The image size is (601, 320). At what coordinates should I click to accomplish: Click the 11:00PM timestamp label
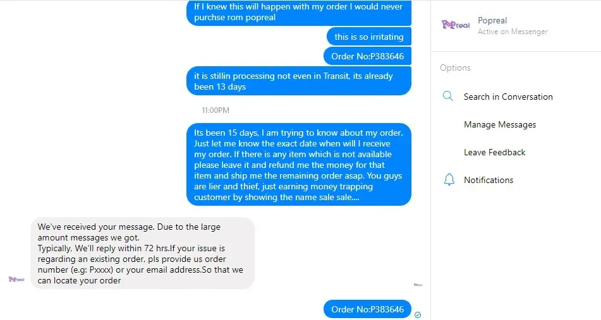216,110
